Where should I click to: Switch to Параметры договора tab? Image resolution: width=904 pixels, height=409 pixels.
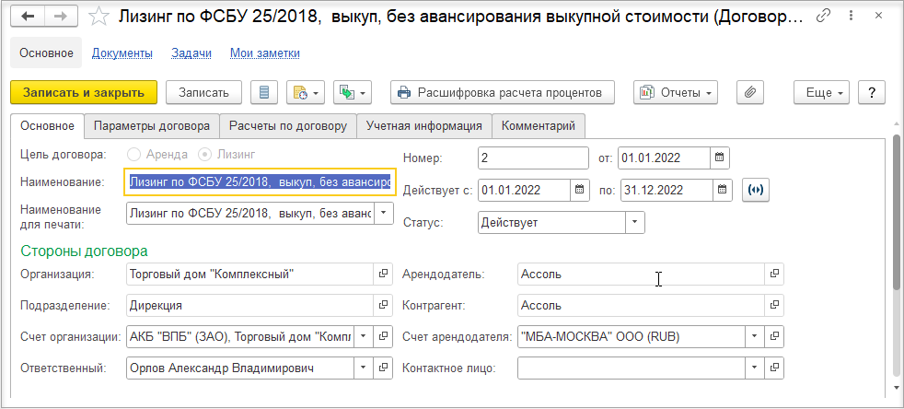[x=152, y=126]
